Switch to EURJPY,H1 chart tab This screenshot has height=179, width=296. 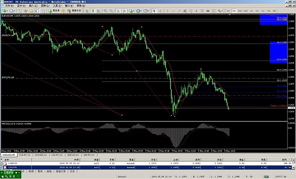[x=25, y=155]
